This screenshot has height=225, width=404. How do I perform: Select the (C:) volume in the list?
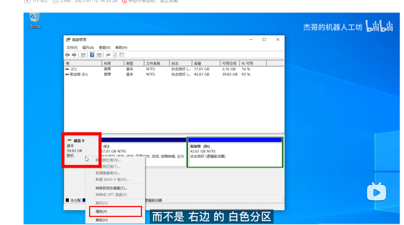[74, 69]
